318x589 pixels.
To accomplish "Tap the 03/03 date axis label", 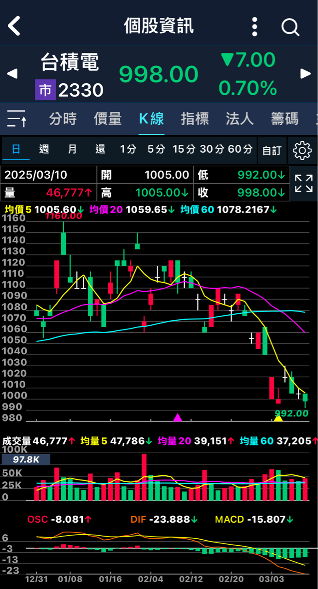I will 272,578.
